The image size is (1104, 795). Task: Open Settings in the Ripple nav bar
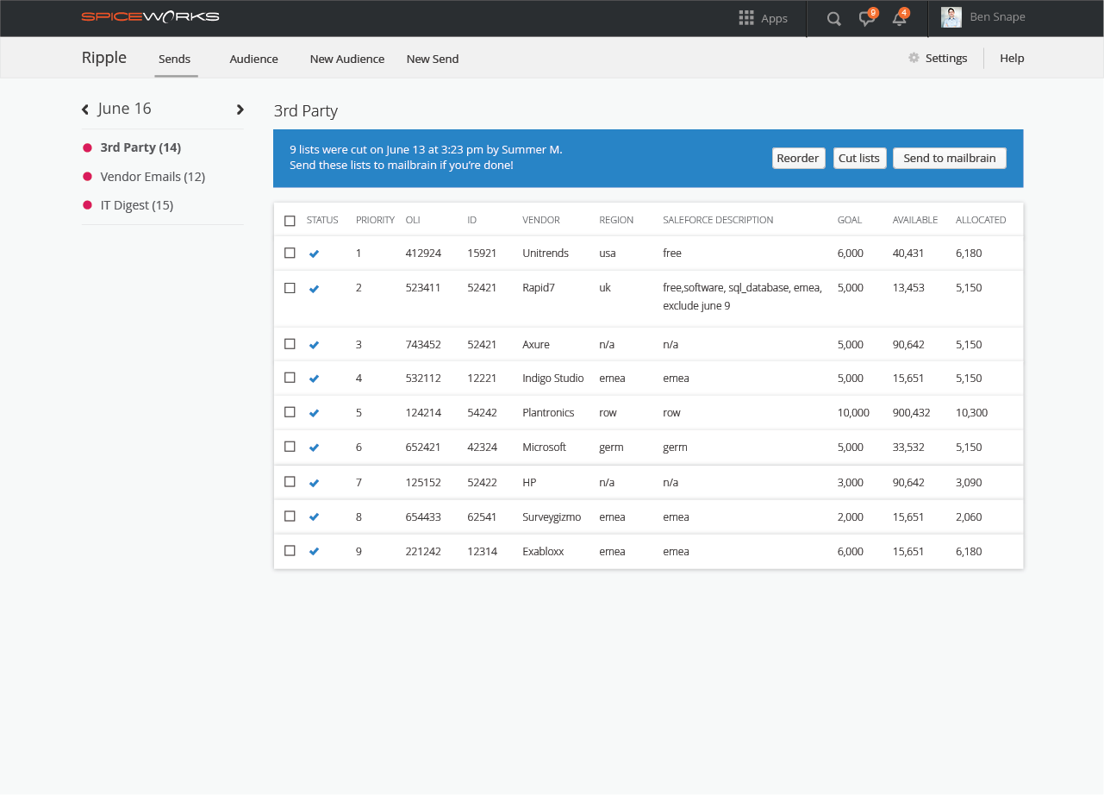point(946,58)
